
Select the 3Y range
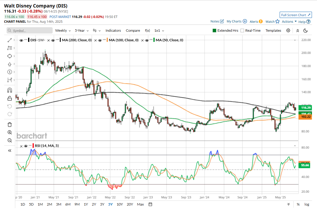coord(102,204)
